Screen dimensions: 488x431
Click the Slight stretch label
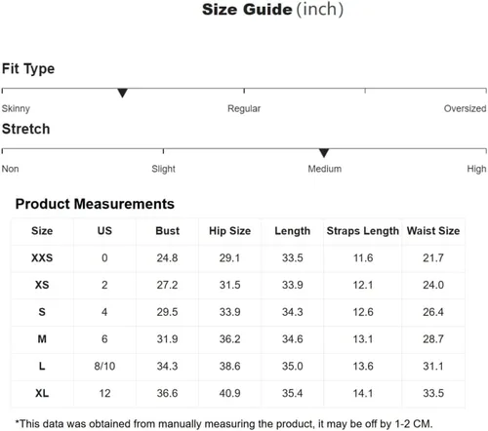tap(163, 169)
